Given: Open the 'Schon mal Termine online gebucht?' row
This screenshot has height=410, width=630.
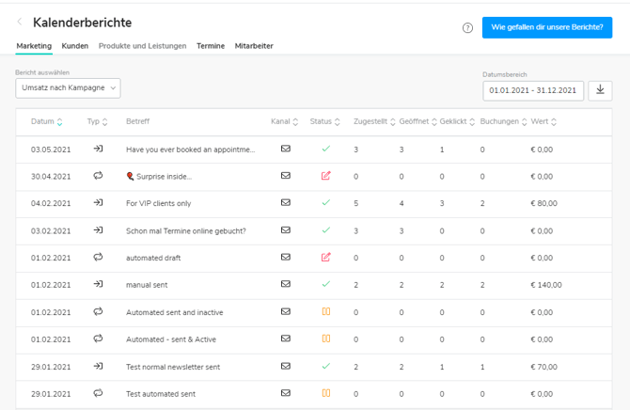Looking at the screenshot, I should pyautogui.click(x=186, y=230).
